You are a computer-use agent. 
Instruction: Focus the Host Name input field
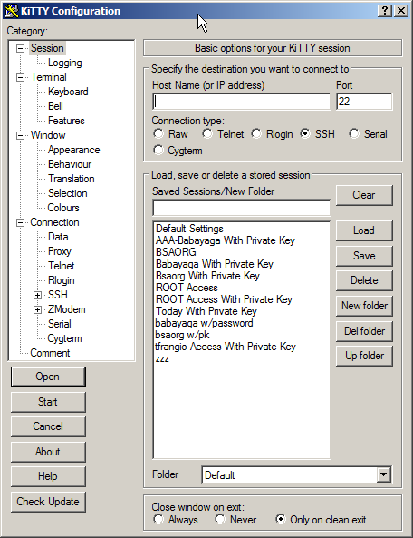tap(242, 102)
